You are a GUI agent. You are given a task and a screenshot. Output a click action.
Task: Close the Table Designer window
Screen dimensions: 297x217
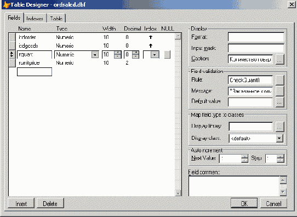(x=292, y=4)
